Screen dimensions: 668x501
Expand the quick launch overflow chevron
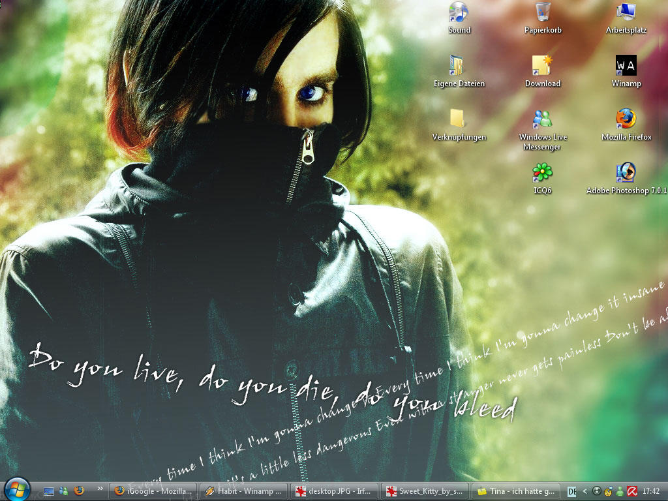(x=100, y=489)
